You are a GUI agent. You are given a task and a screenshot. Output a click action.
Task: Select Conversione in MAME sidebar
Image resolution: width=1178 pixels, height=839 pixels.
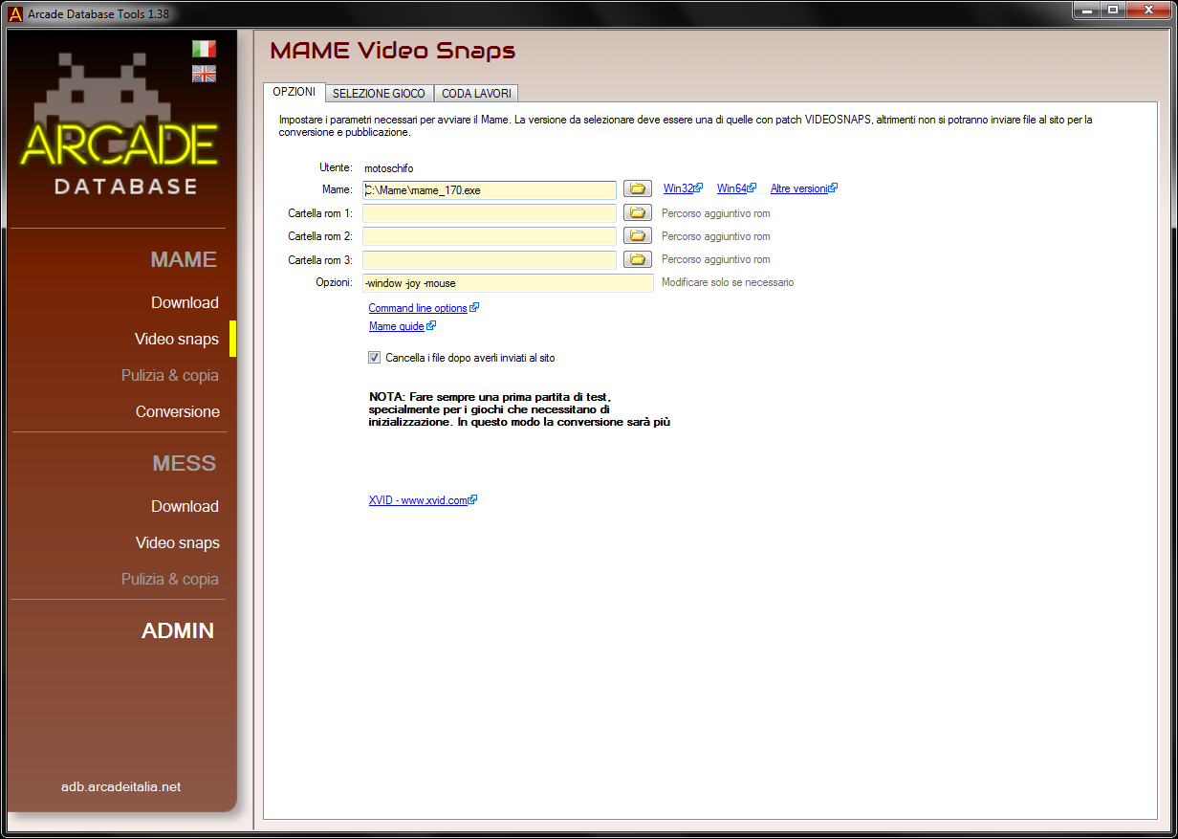coord(177,411)
